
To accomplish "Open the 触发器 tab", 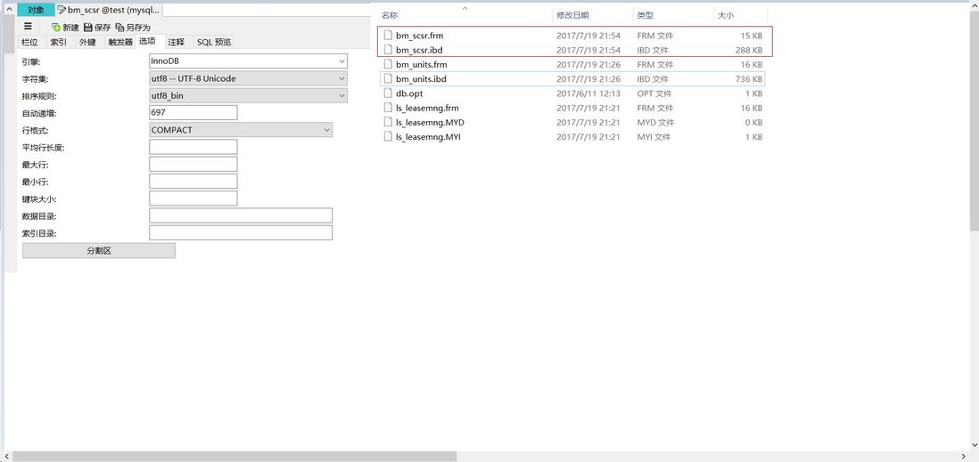I will (120, 42).
